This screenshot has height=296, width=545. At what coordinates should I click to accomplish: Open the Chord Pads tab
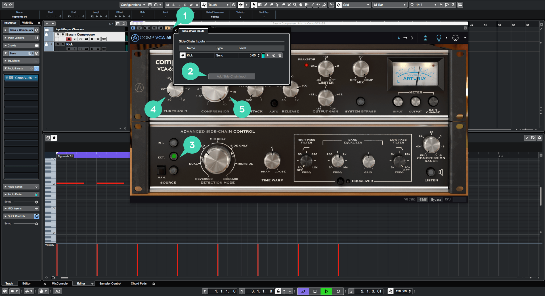pyautogui.click(x=139, y=284)
